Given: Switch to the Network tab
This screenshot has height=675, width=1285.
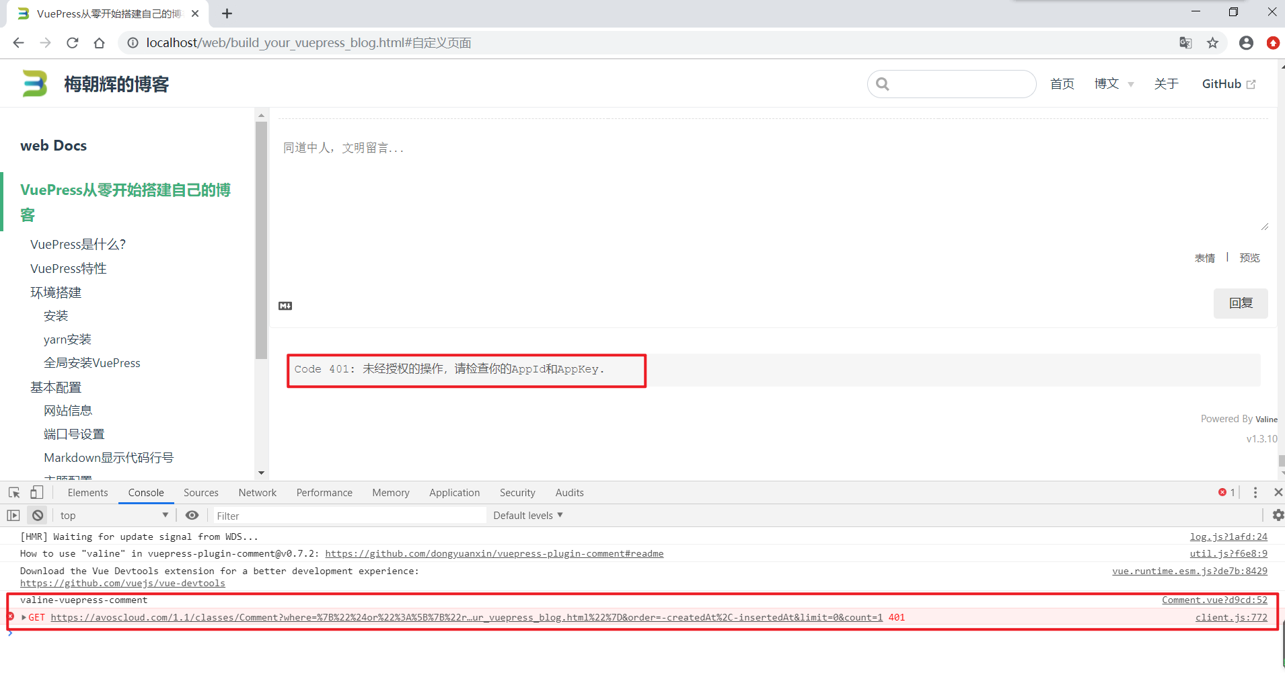Looking at the screenshot, I should [x=258, y=493].
